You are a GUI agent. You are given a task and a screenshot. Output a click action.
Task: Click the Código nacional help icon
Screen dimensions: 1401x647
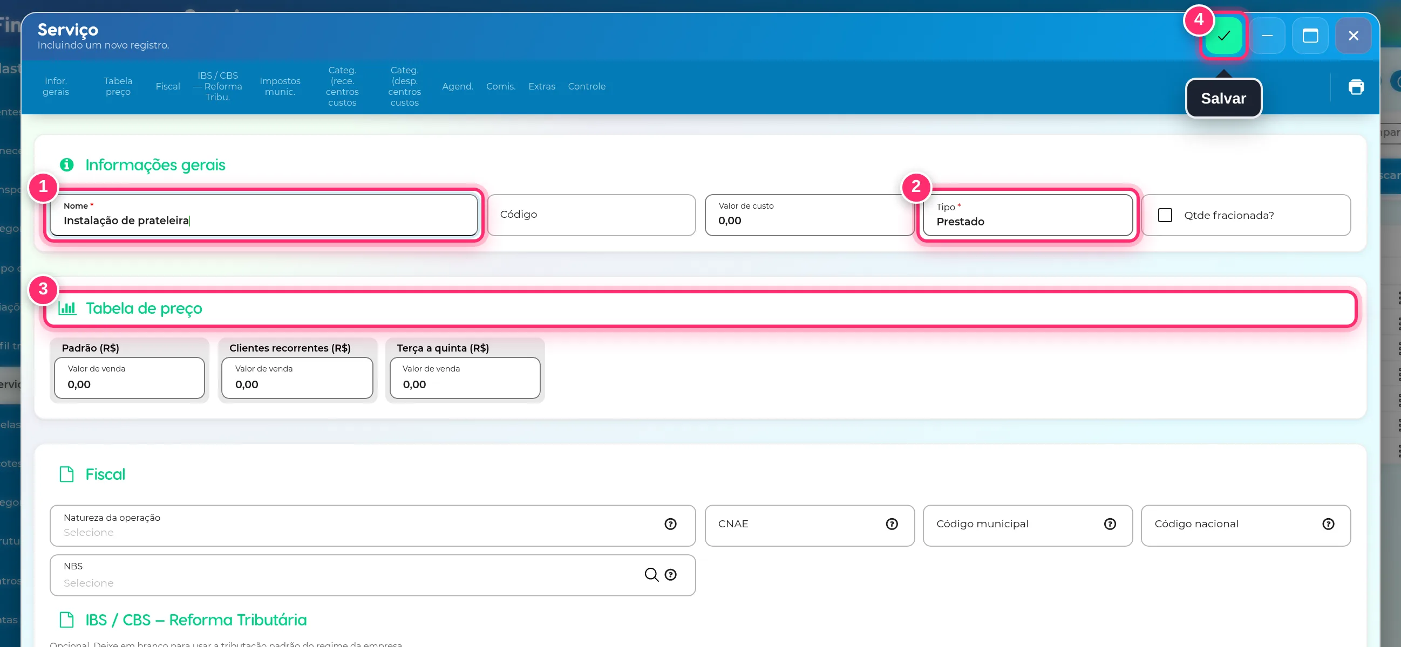pyautogui.click(x=1328, y=524)
